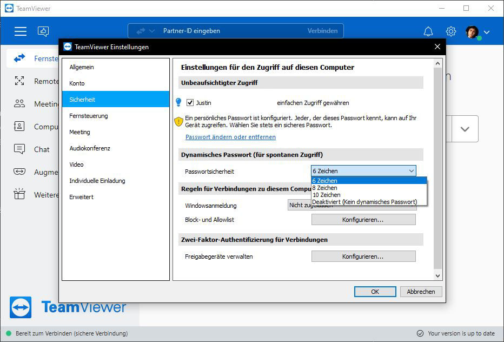Uncheck the Justin easy access checkbox

[x=190, y=103]
